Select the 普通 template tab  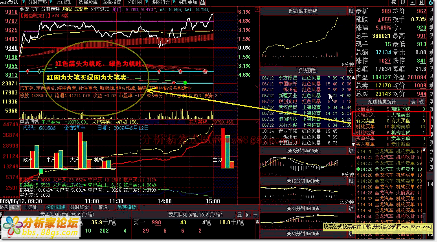pyautogui.click(x=103, y=207)
